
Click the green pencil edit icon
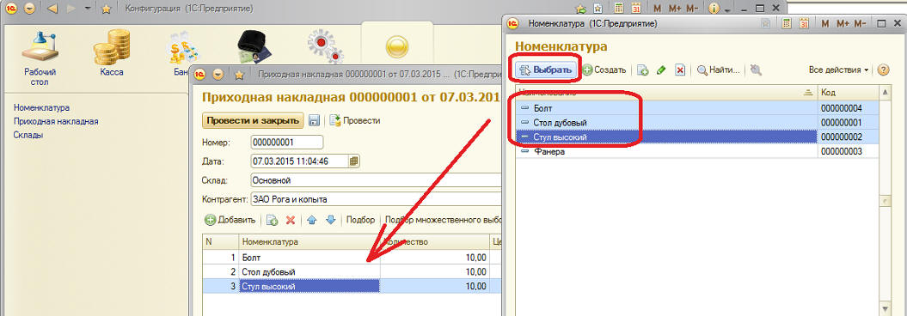pyautogui.click(x=662, y=70)
